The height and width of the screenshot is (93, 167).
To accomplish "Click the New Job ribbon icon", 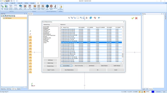I will click(x=2, y=7).
